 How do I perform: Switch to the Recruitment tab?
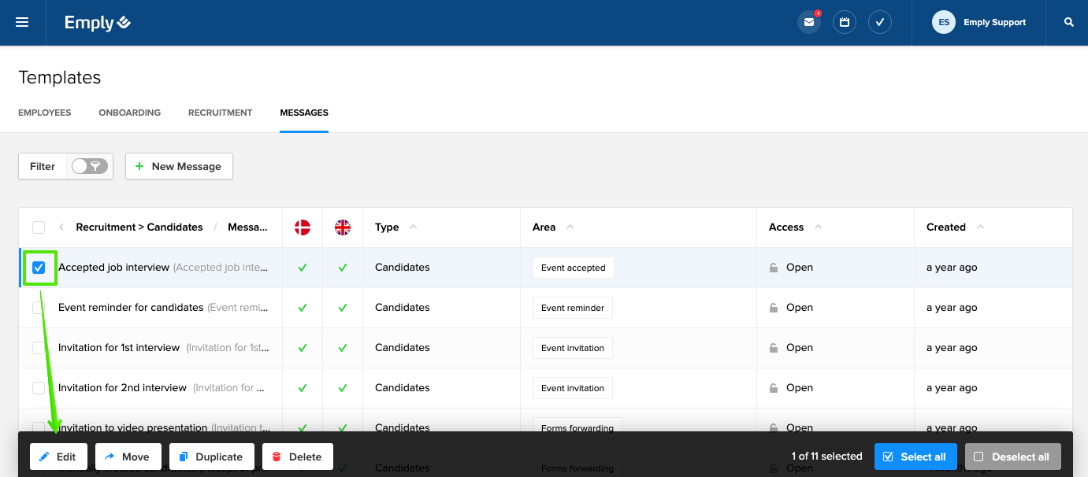220,113
